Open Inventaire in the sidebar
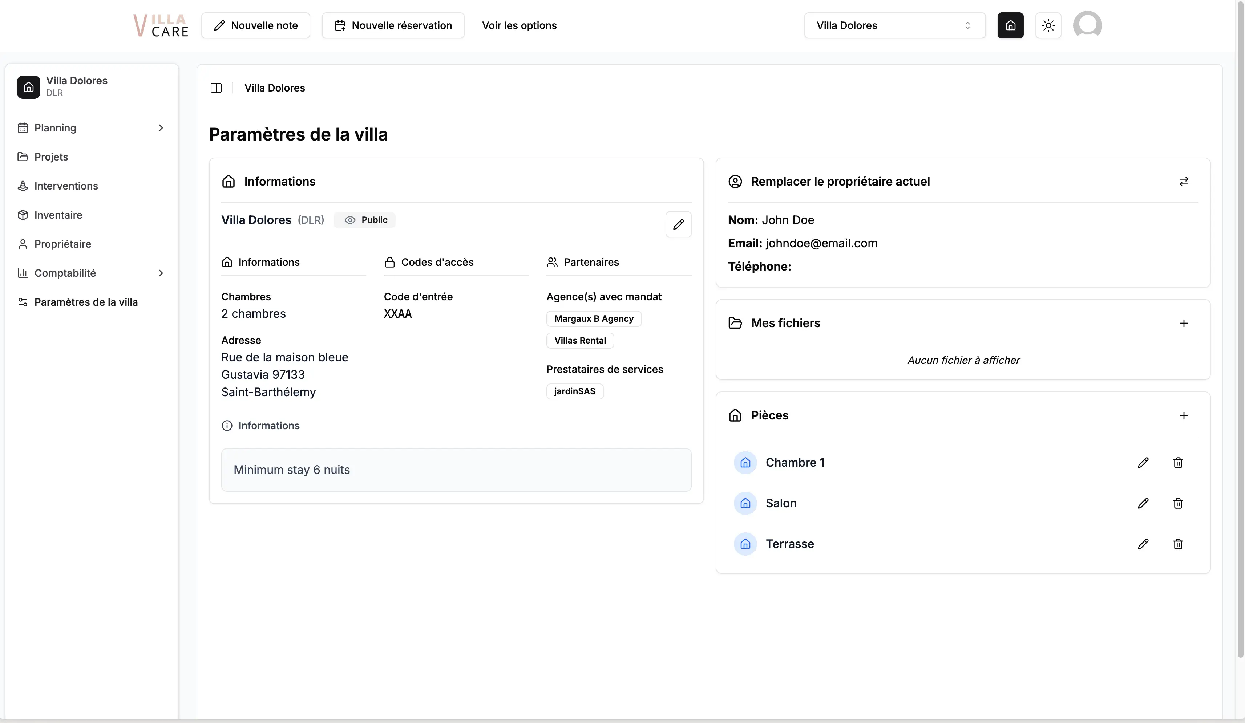This screenshot has width=1245, height=723. point(58,215)
